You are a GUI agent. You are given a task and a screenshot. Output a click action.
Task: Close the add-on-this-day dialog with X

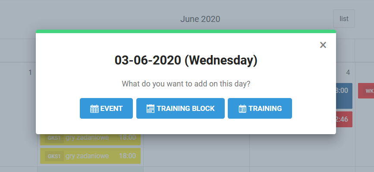point(323,45)
